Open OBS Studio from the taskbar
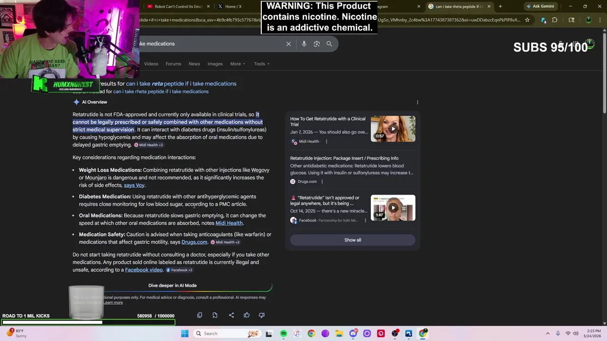This screenshot has width=607, height=341. pos(395,333)
